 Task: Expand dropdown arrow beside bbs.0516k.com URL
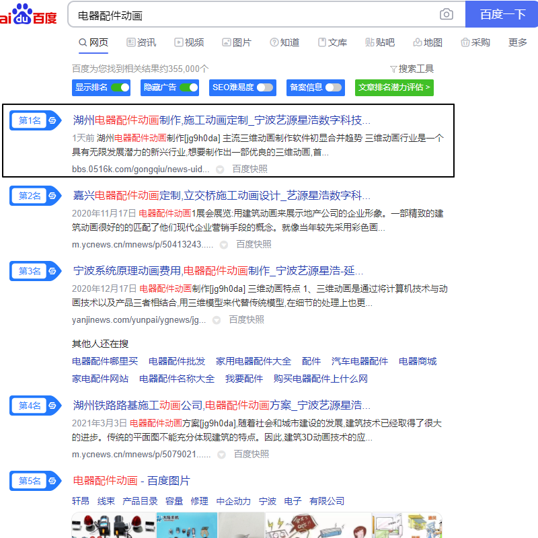point(220,169)
